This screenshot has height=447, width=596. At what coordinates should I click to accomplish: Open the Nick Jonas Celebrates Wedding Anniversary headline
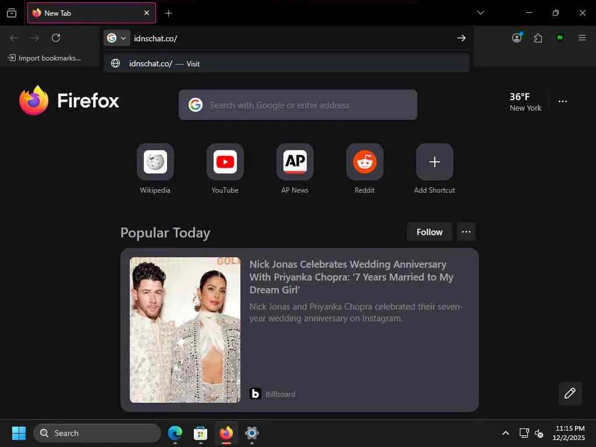coord(351,277)
